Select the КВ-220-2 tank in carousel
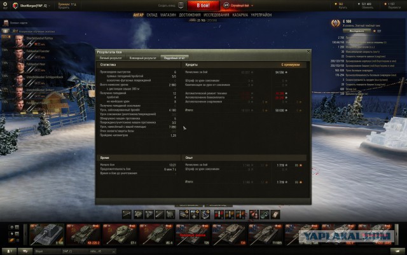407x255 pixels. 83,235
